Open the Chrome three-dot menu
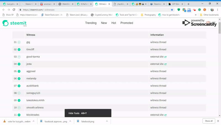 (x=217, y=10)
